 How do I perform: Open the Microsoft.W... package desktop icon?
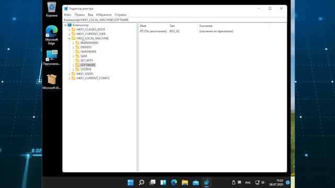click(x=51, y=81)
